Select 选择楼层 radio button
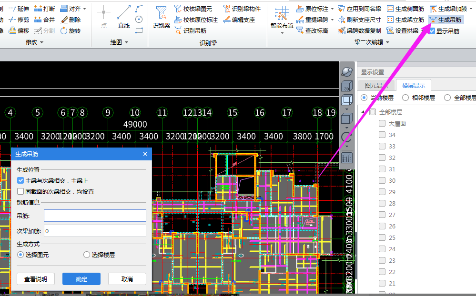Screen dimensions: 476x296 pos(87,255)
